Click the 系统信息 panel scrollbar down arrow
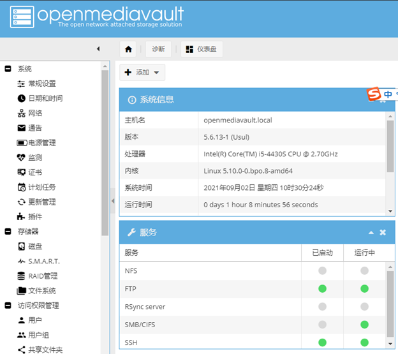This screenshot has width=398, height=354. 390,211
